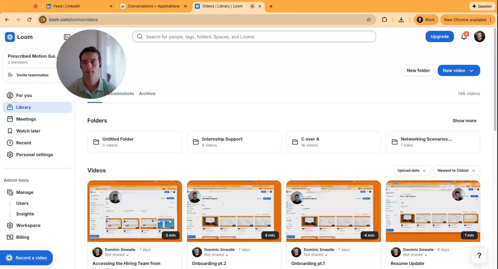The image size is (498, 269).
Task: Click the Personal settings gear icon
Action: [10, 154]
